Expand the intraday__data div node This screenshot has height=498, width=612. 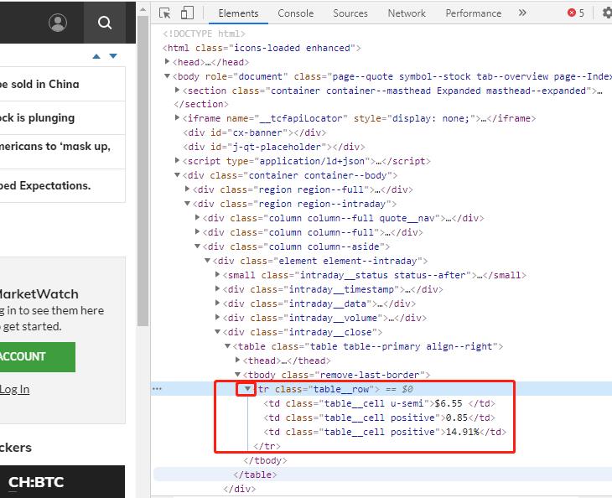coord(217,303)
